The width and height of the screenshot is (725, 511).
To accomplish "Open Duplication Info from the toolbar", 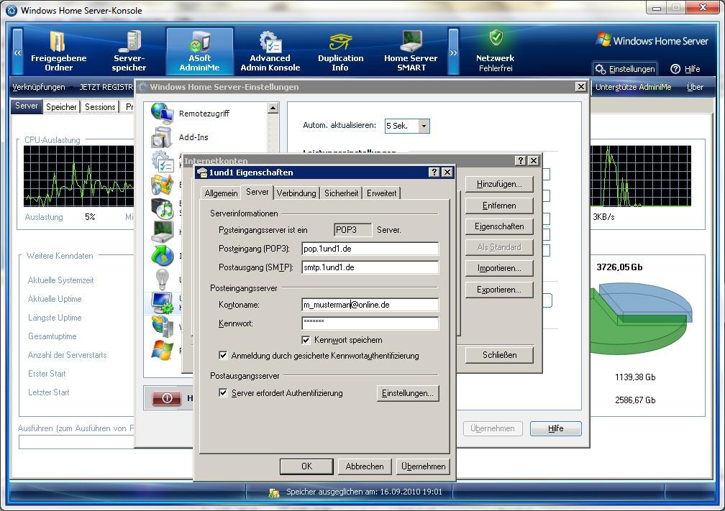I will tap(340, 51).
